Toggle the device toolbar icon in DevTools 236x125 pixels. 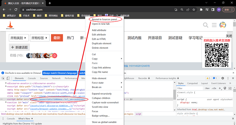(8, 78)
